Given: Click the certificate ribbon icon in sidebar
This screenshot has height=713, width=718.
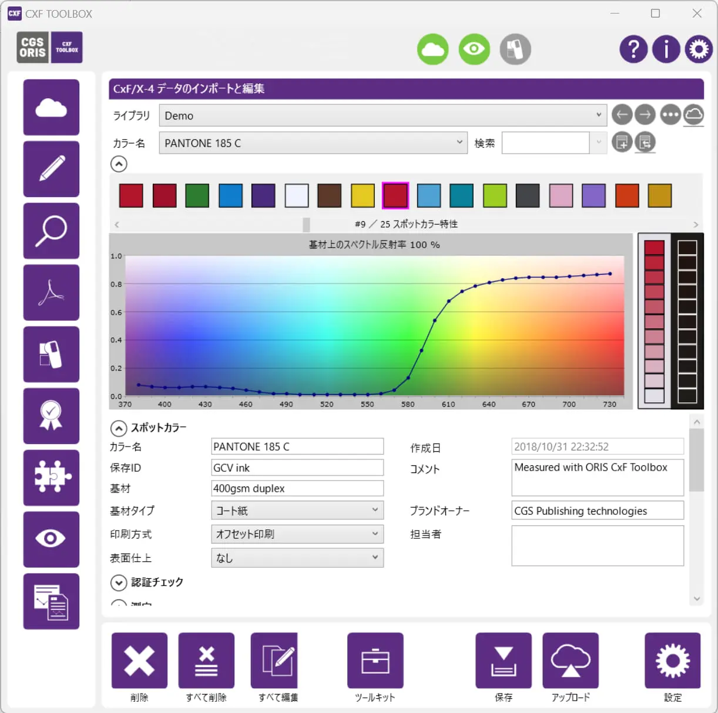Looking at the screenshot, I should click(x=51, y=415).
